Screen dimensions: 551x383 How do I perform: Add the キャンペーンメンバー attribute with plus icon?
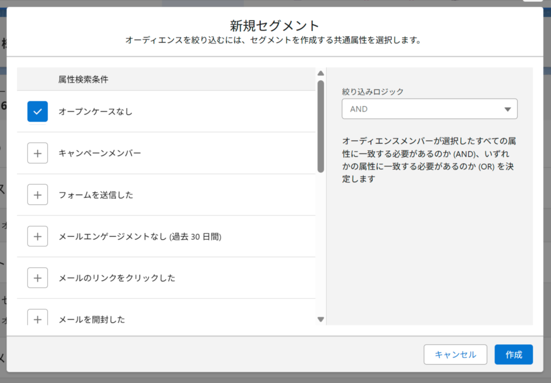tap(38, 153)
